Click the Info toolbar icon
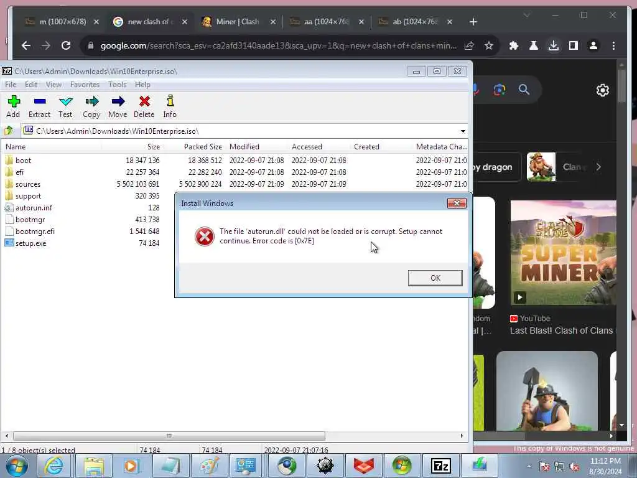Screen dimensions: 637x478 (x=170, y=106)
